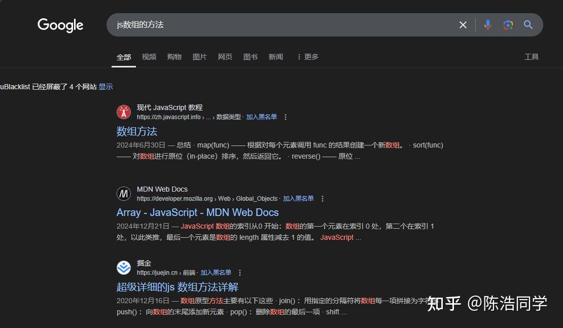Clear the search query with the X icon
This screenshot has height=328, width=563.
(x=462, y=24)
